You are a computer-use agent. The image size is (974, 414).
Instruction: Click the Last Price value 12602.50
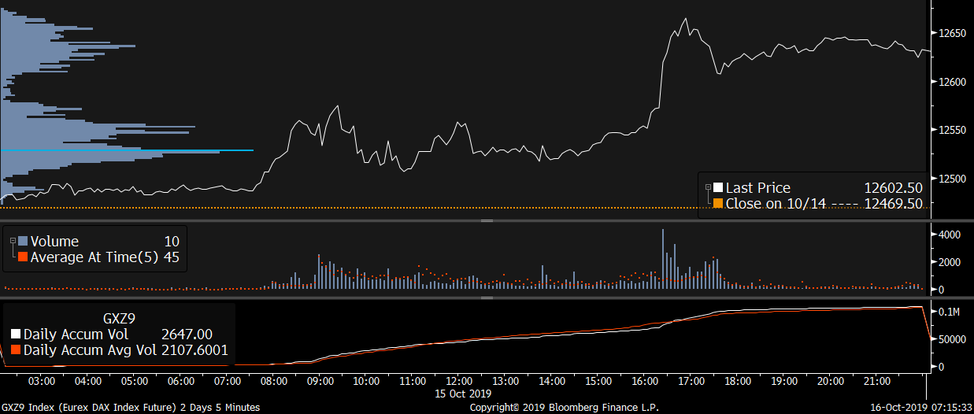tap(893, 187)
